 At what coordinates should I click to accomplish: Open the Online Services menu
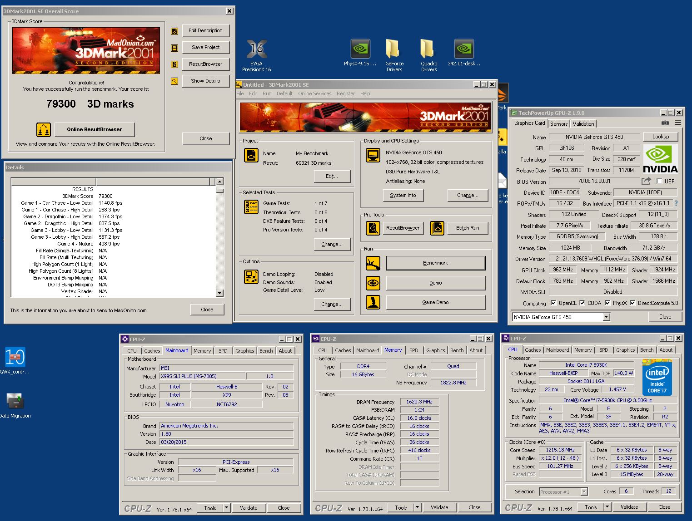[x=315, y=93]
